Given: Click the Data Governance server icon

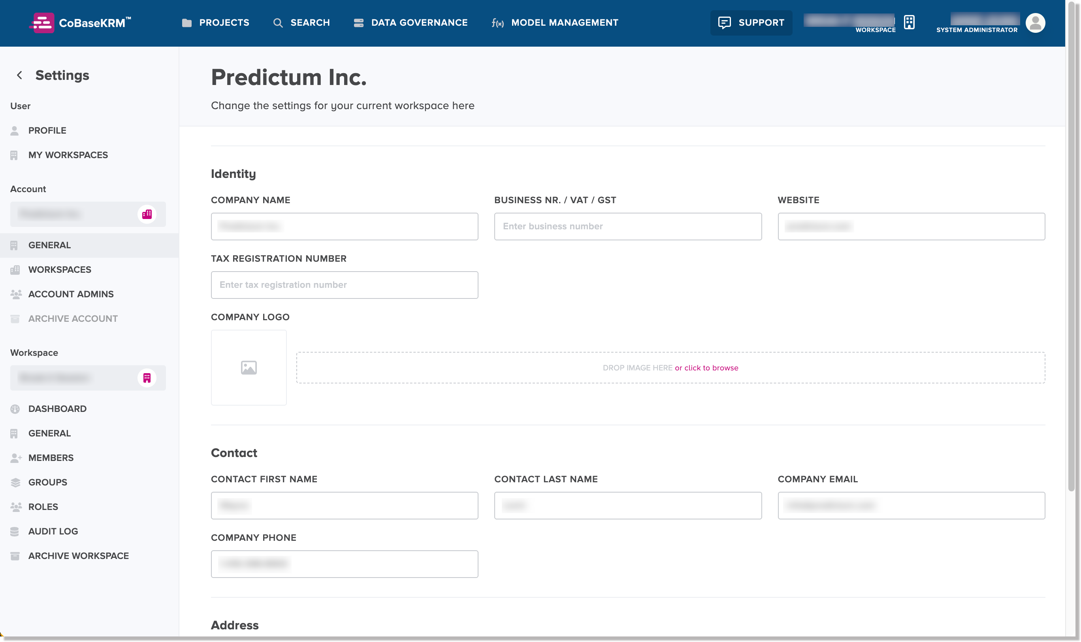Looking at the screenshot, I should (358, 23).
